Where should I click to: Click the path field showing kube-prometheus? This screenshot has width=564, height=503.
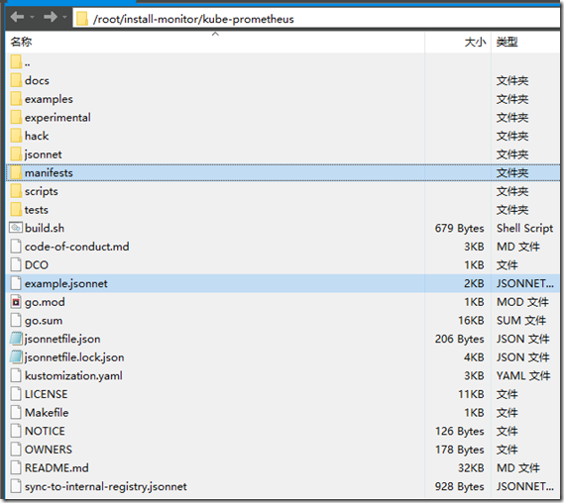tap(316, 19)
